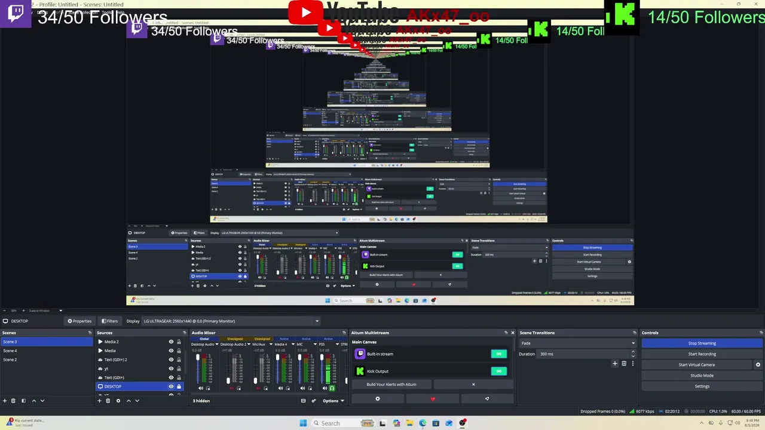Toggle visibility of the Media 2 source

[171, 342]
